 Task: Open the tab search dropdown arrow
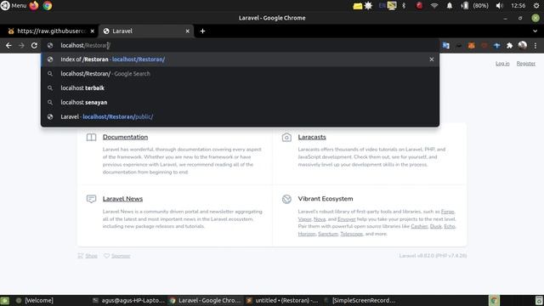click(535, 31)
